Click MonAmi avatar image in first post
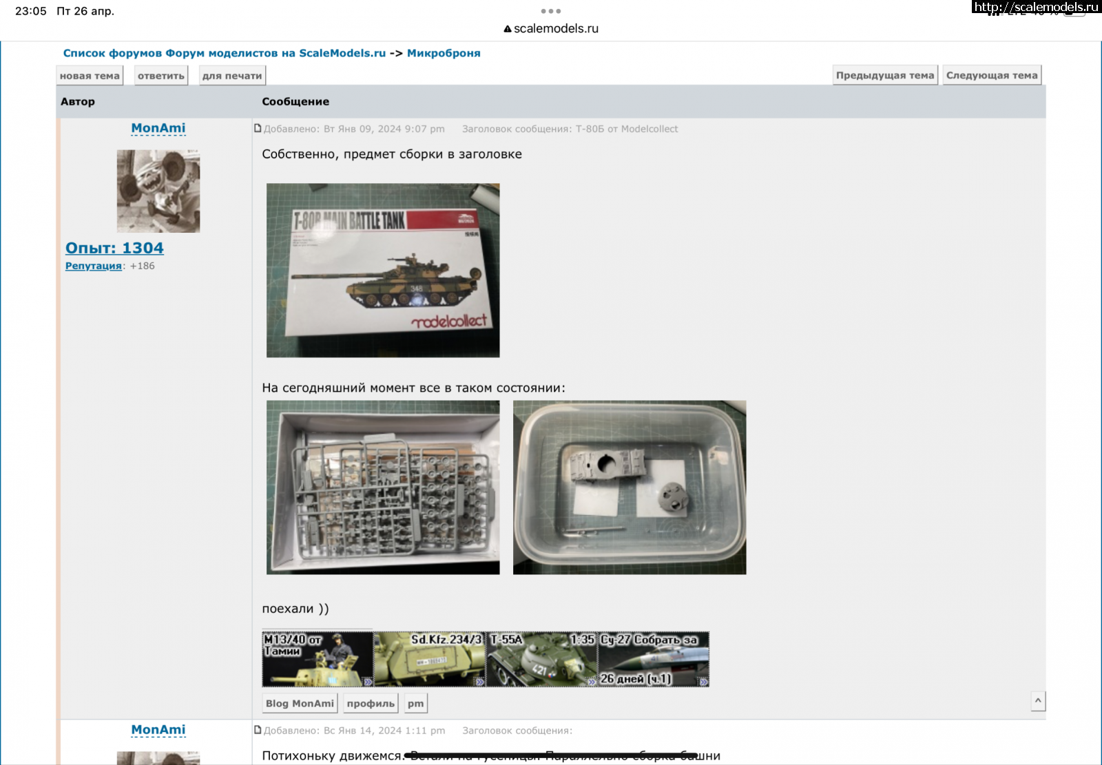This screenshot has height=765, width=1102. click(158, 191)
